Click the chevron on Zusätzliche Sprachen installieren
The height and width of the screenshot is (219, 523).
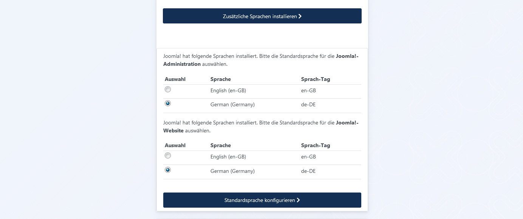click(300, 16)
